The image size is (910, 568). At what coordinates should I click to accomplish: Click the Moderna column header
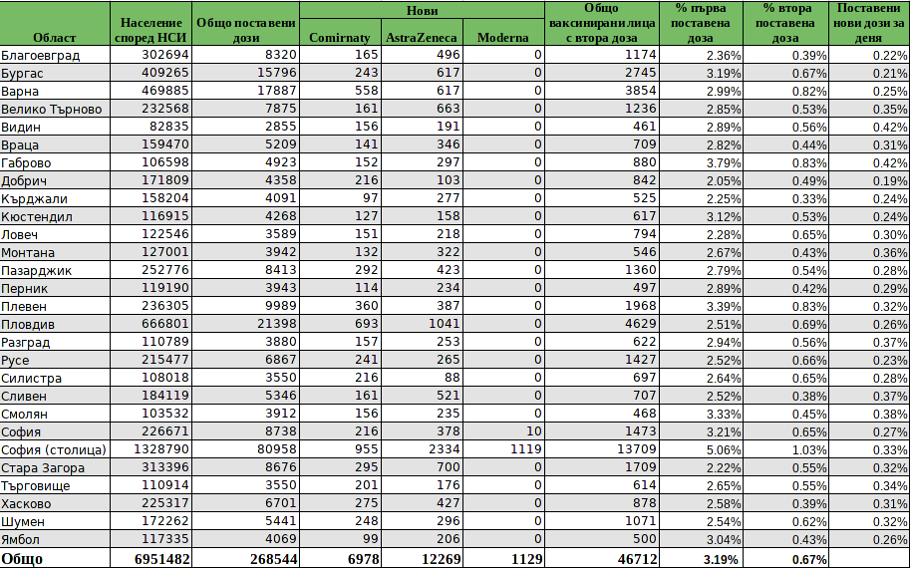(x=504, y=38)
